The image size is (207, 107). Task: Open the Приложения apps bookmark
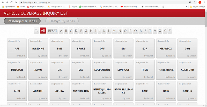click(8, 7)
